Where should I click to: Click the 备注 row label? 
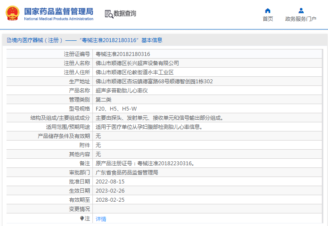tap(85, 164)
